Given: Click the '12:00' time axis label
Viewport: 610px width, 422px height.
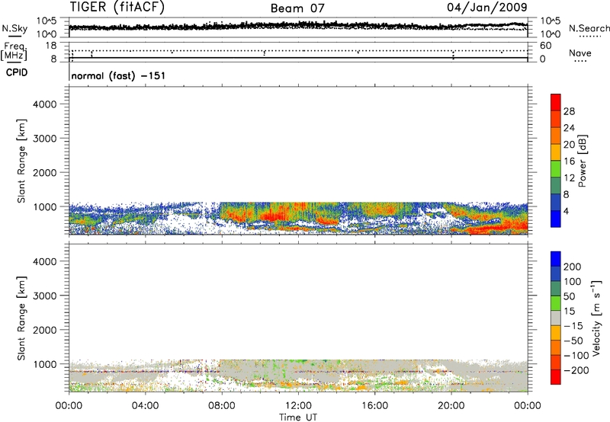Looking at the screenshot, I should pyautogui.click(x=298, y=406).
